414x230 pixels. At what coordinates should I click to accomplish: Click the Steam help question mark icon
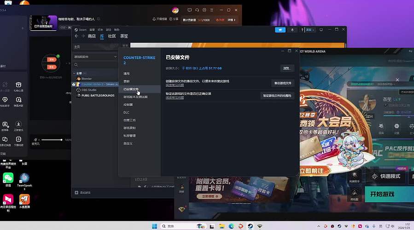pyautogui.click(x=302, y=30)
